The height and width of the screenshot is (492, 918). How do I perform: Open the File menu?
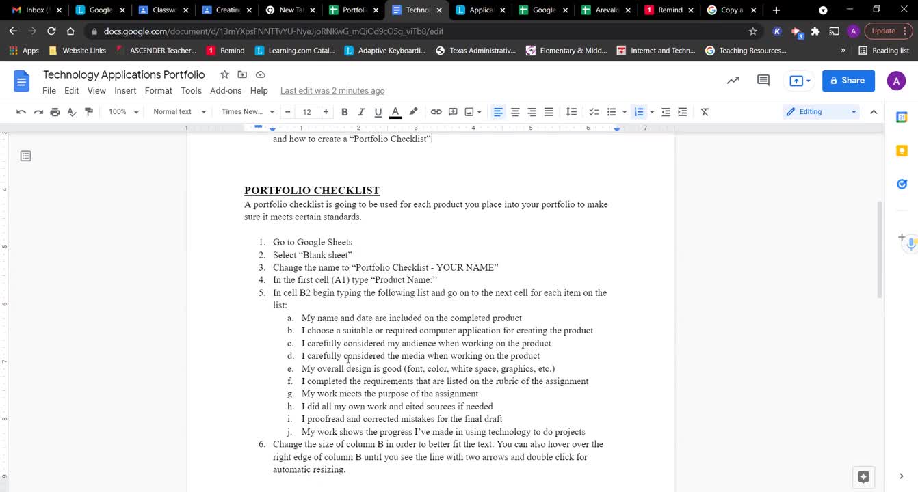pyautogui.click(x=49, y=91)
